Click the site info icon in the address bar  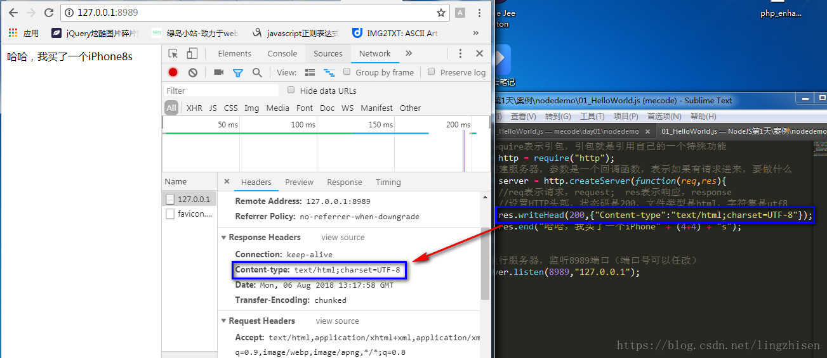(69, 13)
